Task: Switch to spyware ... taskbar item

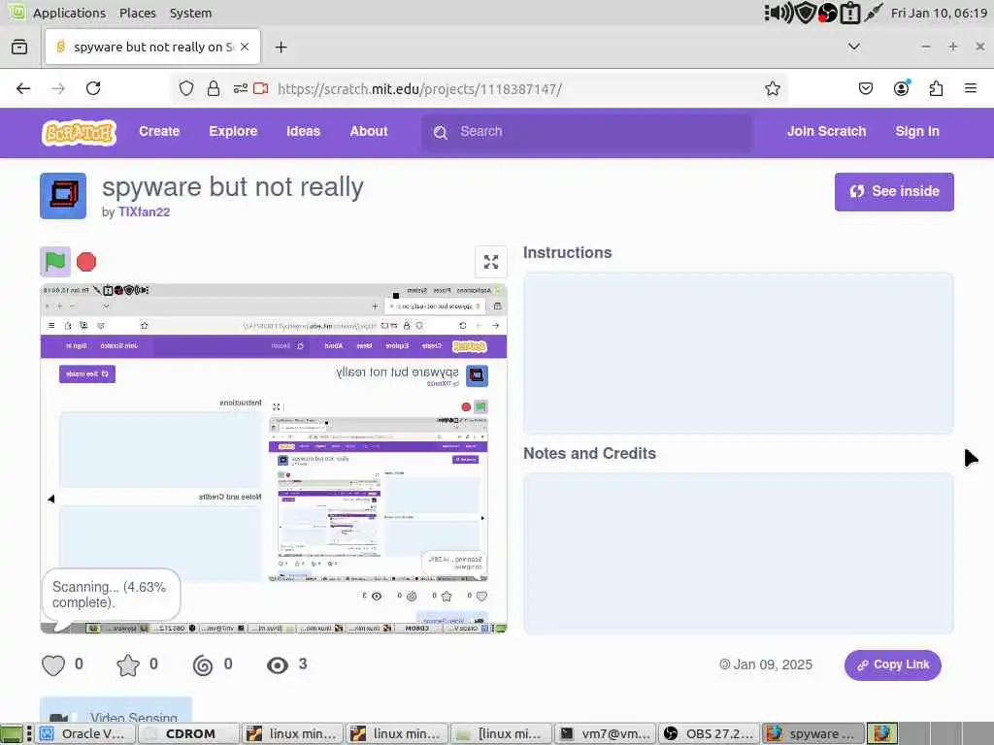Action: [x=812, y=733]
